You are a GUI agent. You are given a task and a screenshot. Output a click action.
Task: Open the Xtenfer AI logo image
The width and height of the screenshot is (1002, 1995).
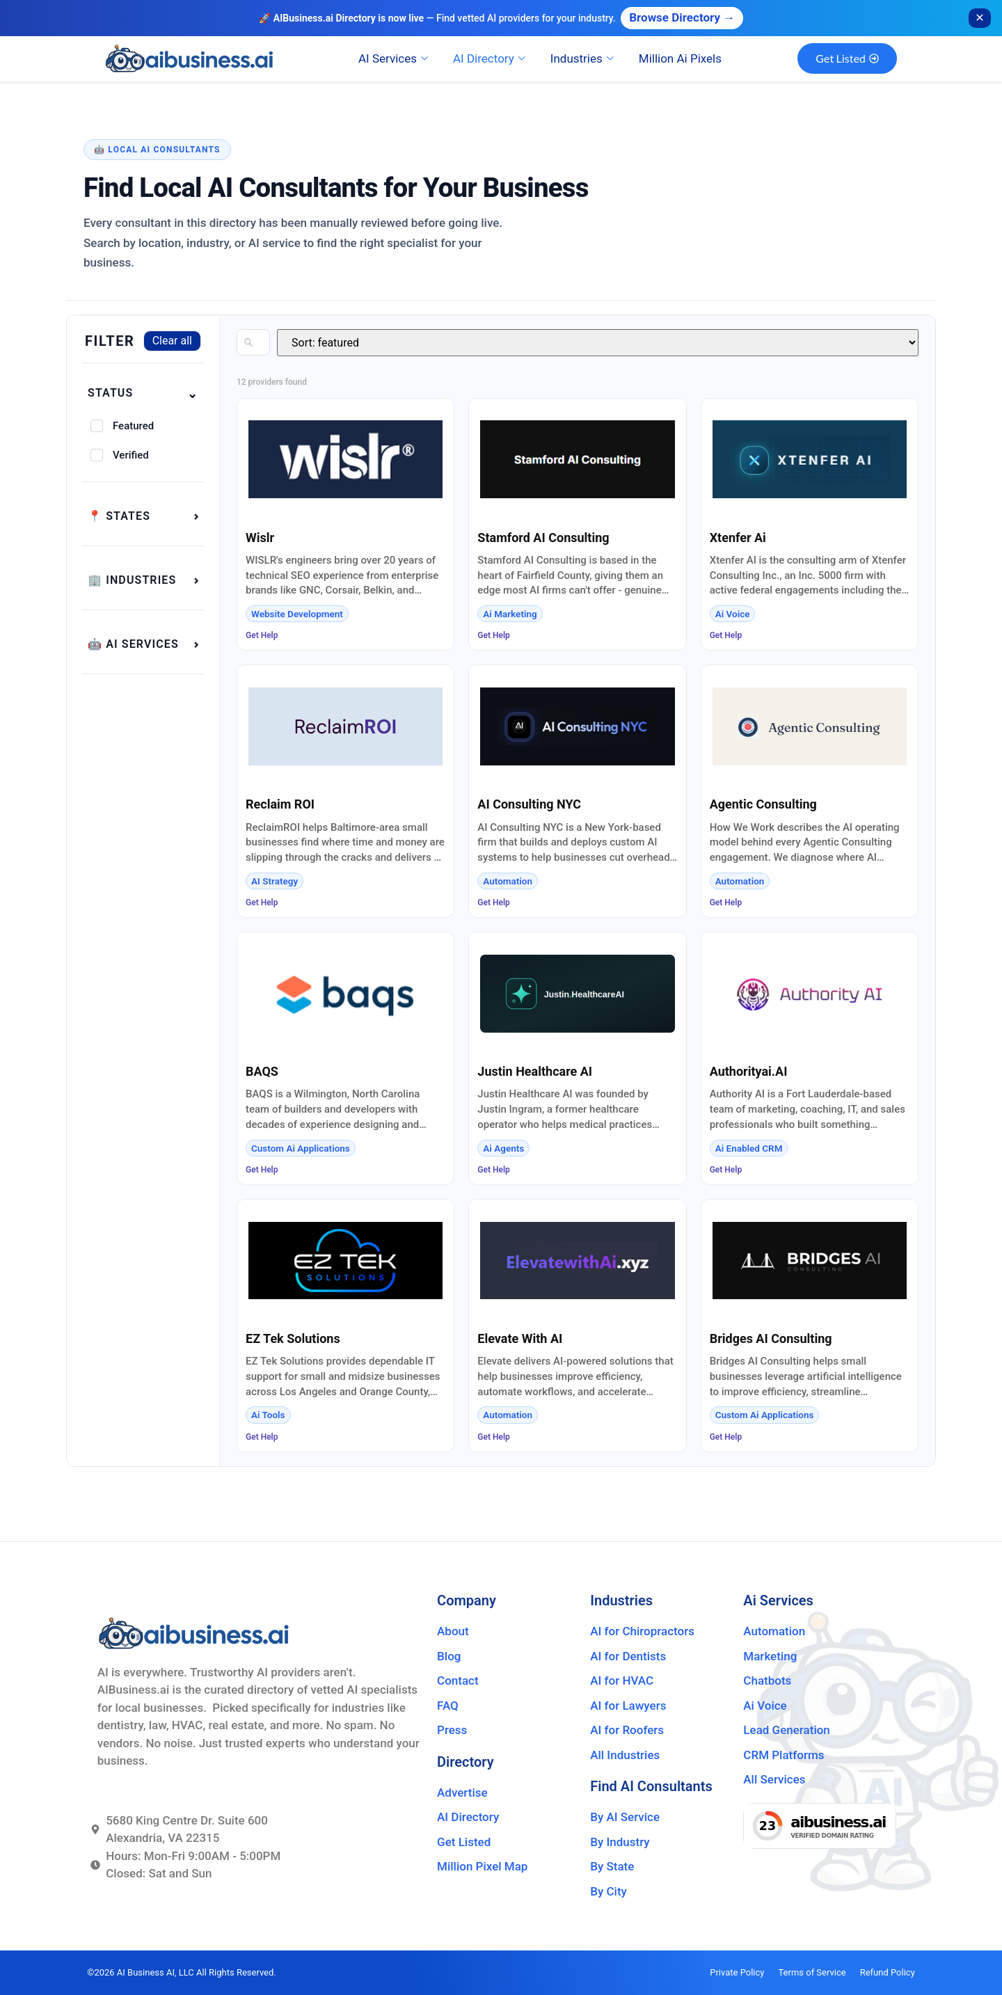[x=809, y=459]
